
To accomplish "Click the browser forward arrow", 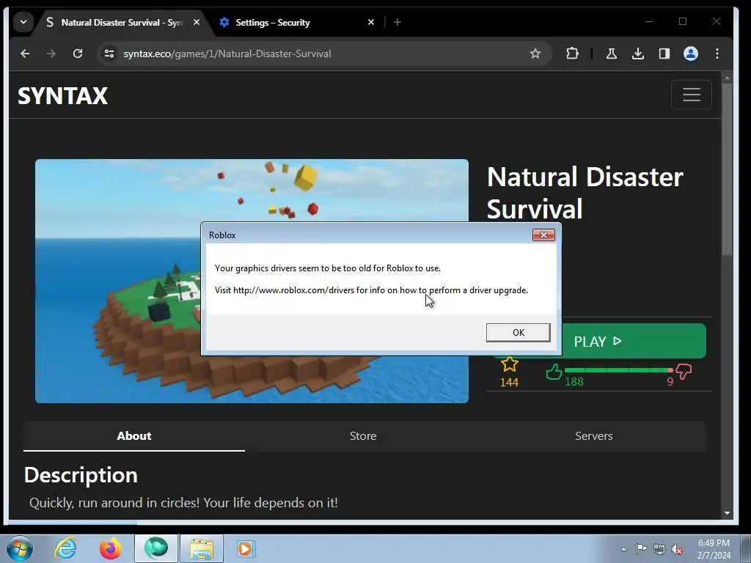I will pos(51,54).
